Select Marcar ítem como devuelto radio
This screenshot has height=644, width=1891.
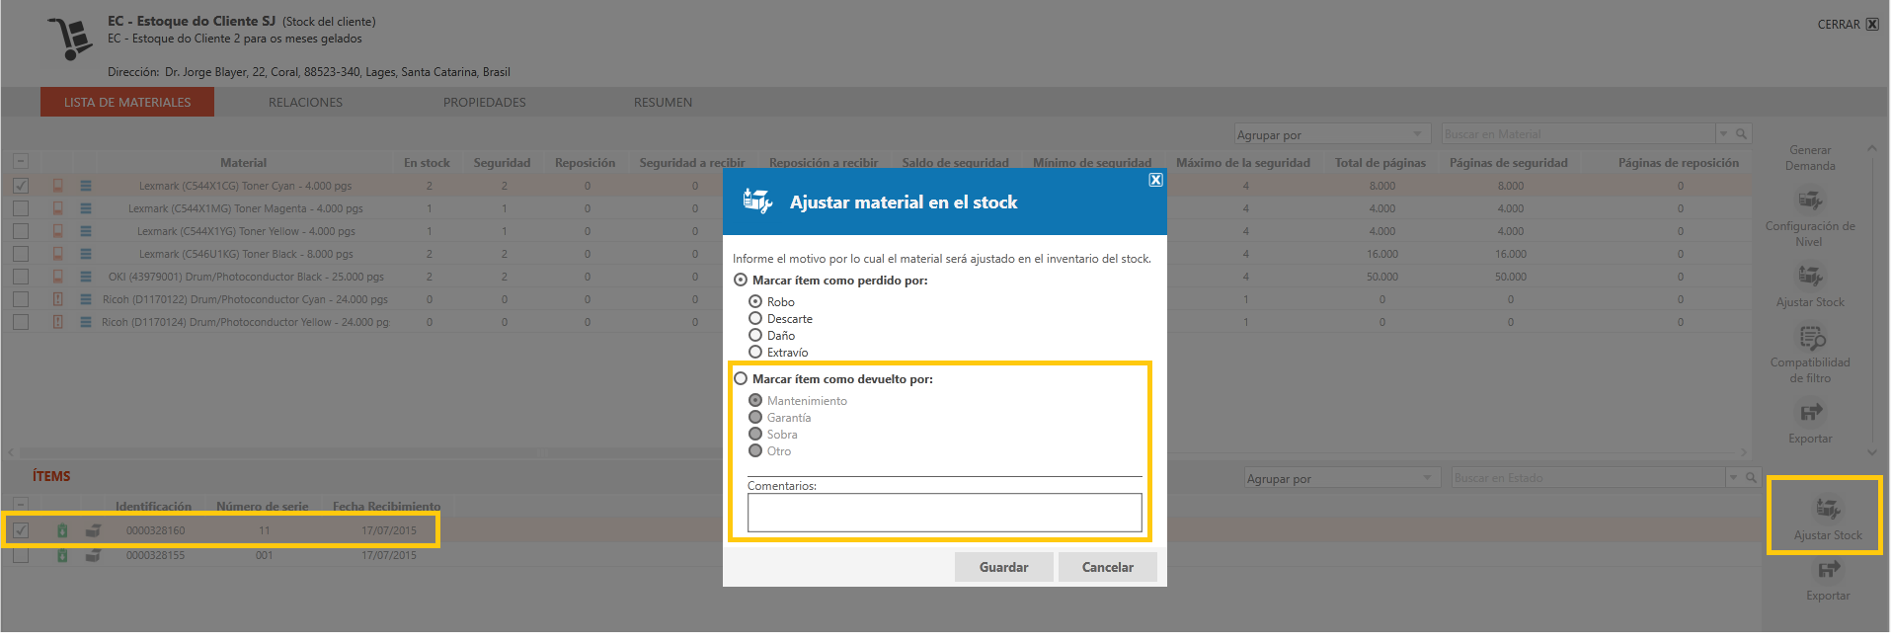tap(741, 379)
